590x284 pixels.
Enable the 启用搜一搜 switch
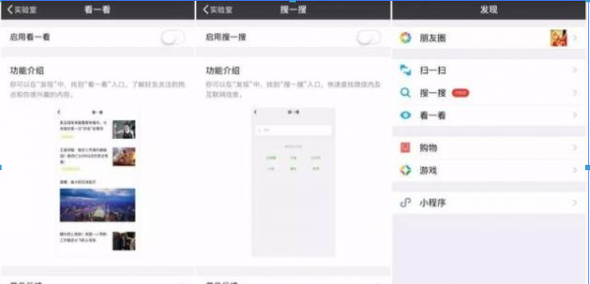pos(368,38)
